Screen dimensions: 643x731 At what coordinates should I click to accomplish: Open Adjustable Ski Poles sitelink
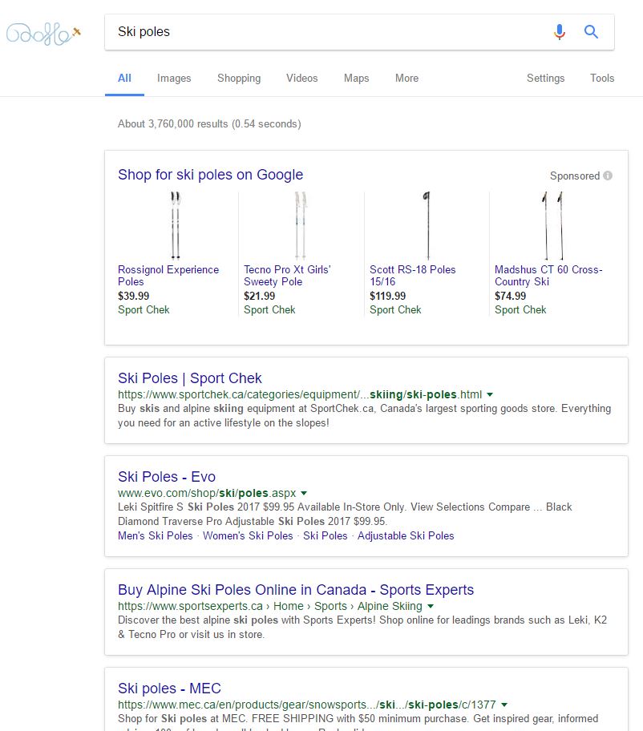point(406,536)
